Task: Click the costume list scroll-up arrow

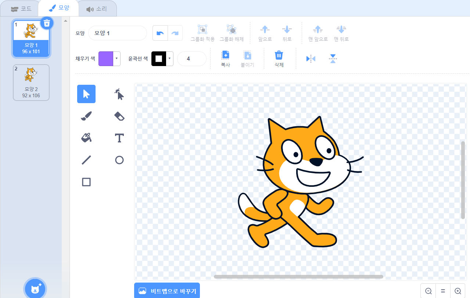Action: (x=65, y=21)
